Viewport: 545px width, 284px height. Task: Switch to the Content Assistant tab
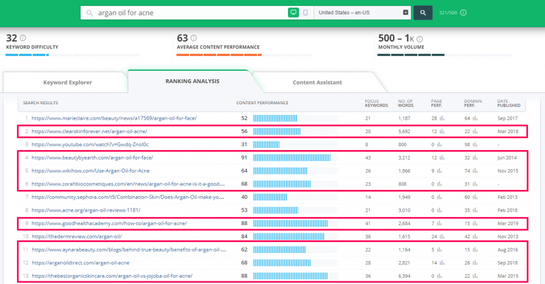click(317, 82)
